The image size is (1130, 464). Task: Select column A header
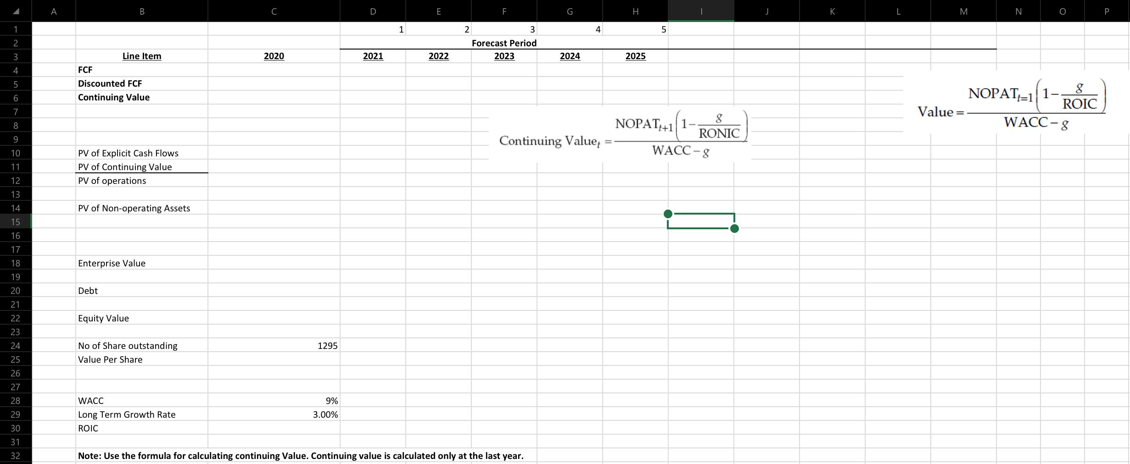(x=54, y=11)
